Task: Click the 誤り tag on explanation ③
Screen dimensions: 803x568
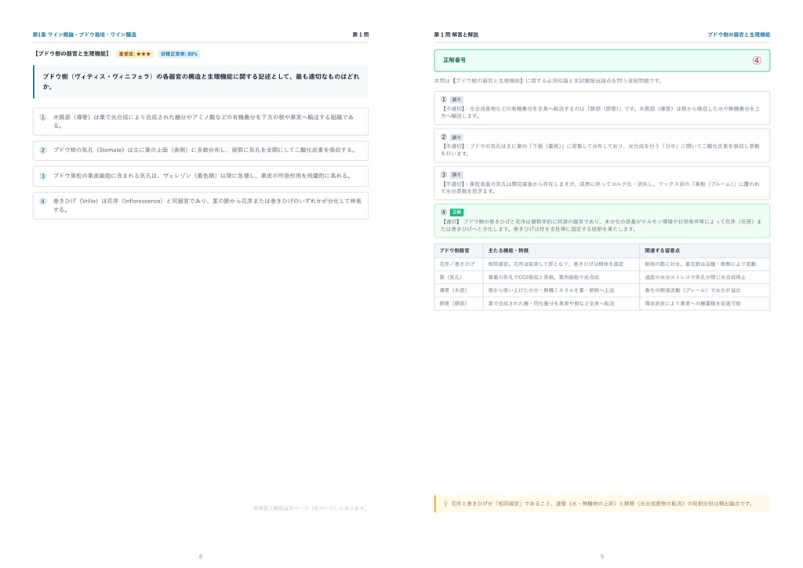Action: tap(456, 175)
